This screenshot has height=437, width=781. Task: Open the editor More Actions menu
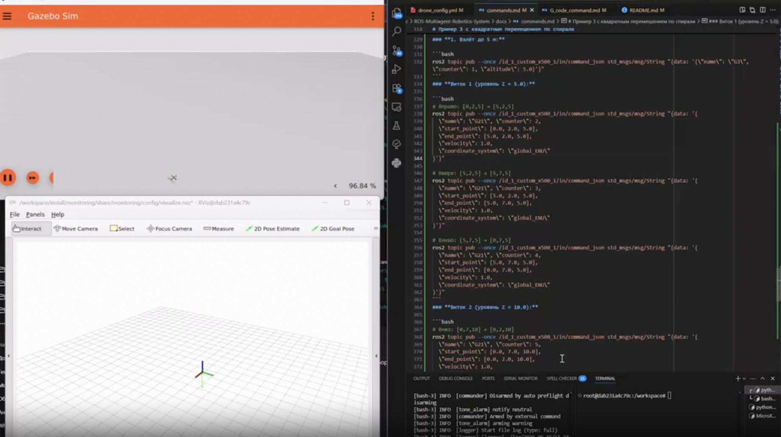(773, 10)
